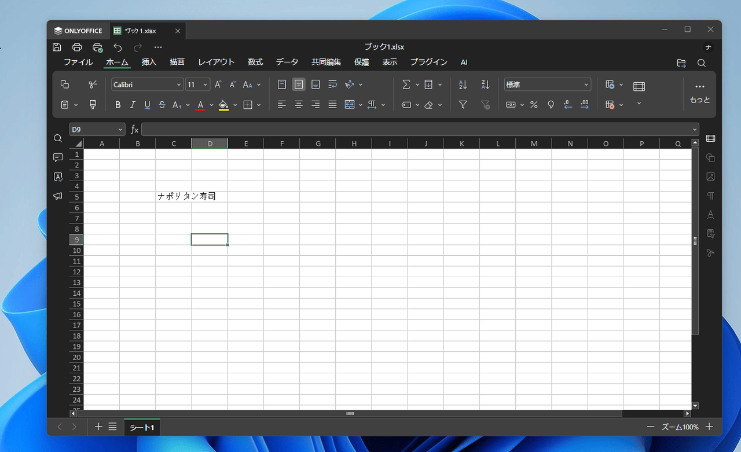Screen dimensions: 741x452
Task: Open Text Art settings in the right sidebar
Action: [710, 215]
